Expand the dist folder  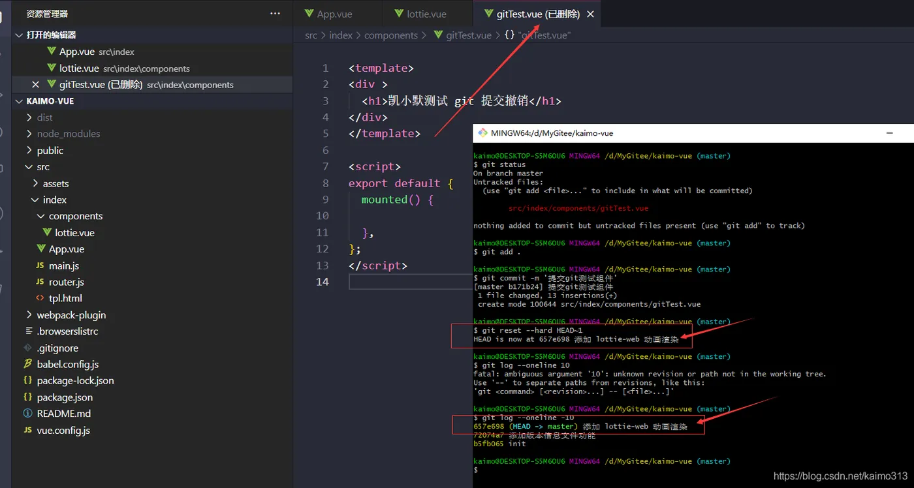[x=29, y=117]
